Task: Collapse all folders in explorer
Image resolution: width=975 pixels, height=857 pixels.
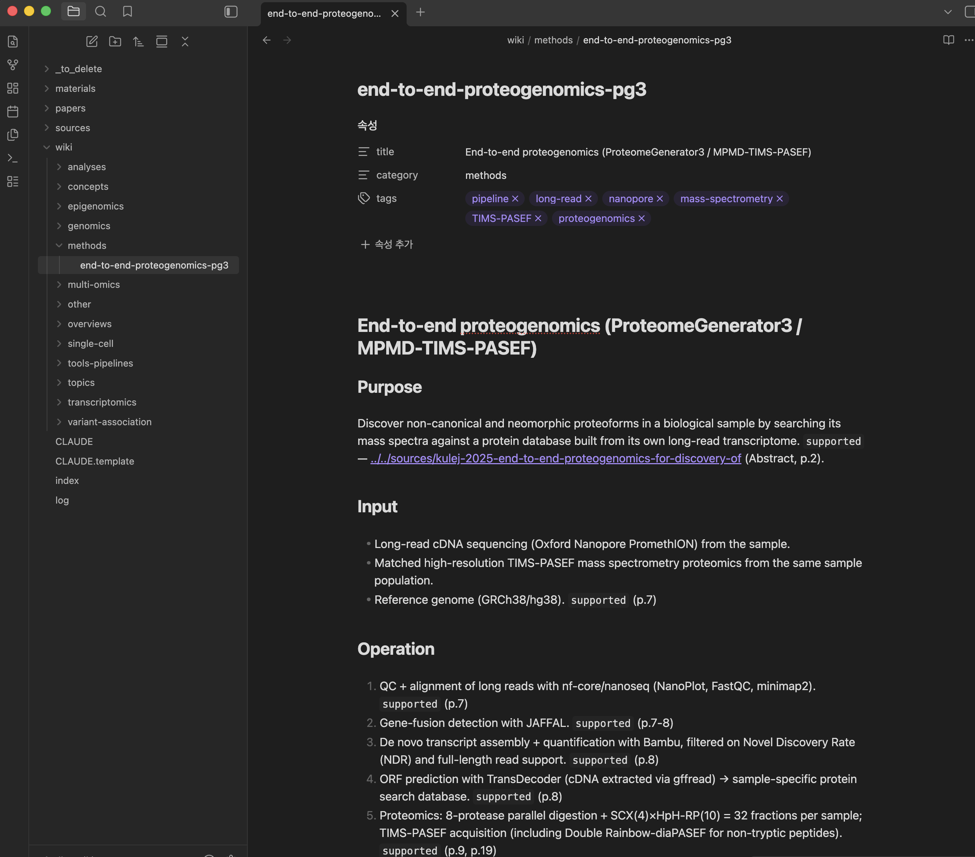Action: coord(185,42)
